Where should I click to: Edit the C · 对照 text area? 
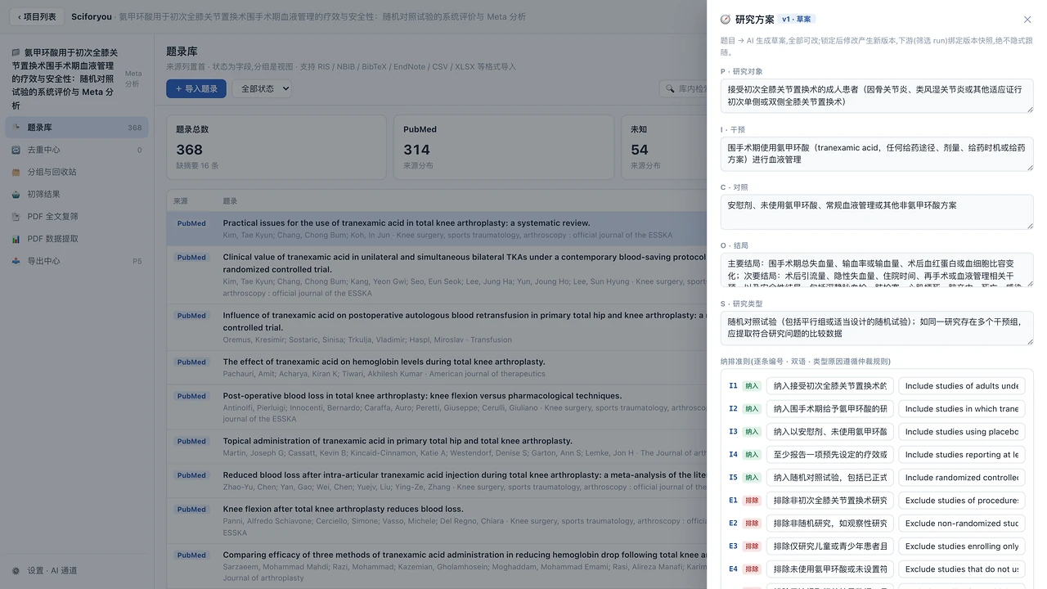[877, 212]
